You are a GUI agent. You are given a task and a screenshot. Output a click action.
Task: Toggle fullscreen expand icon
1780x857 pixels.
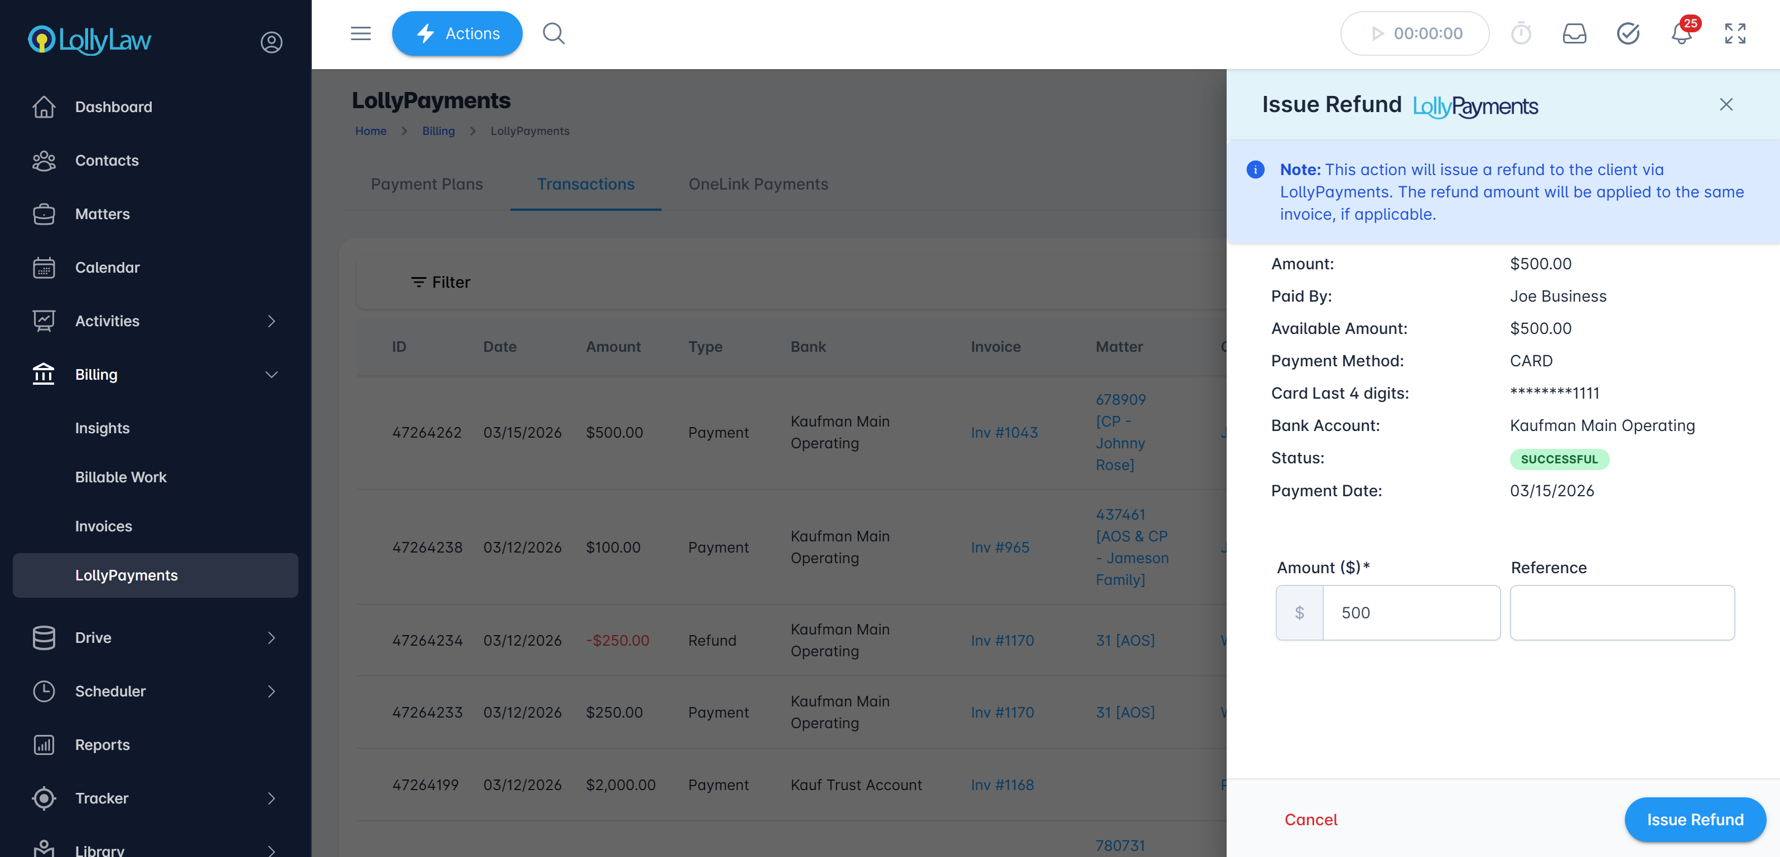click(x=1734, y=33)
